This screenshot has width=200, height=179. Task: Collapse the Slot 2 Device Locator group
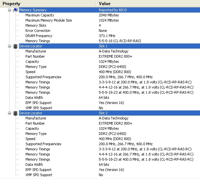[10, 113]
